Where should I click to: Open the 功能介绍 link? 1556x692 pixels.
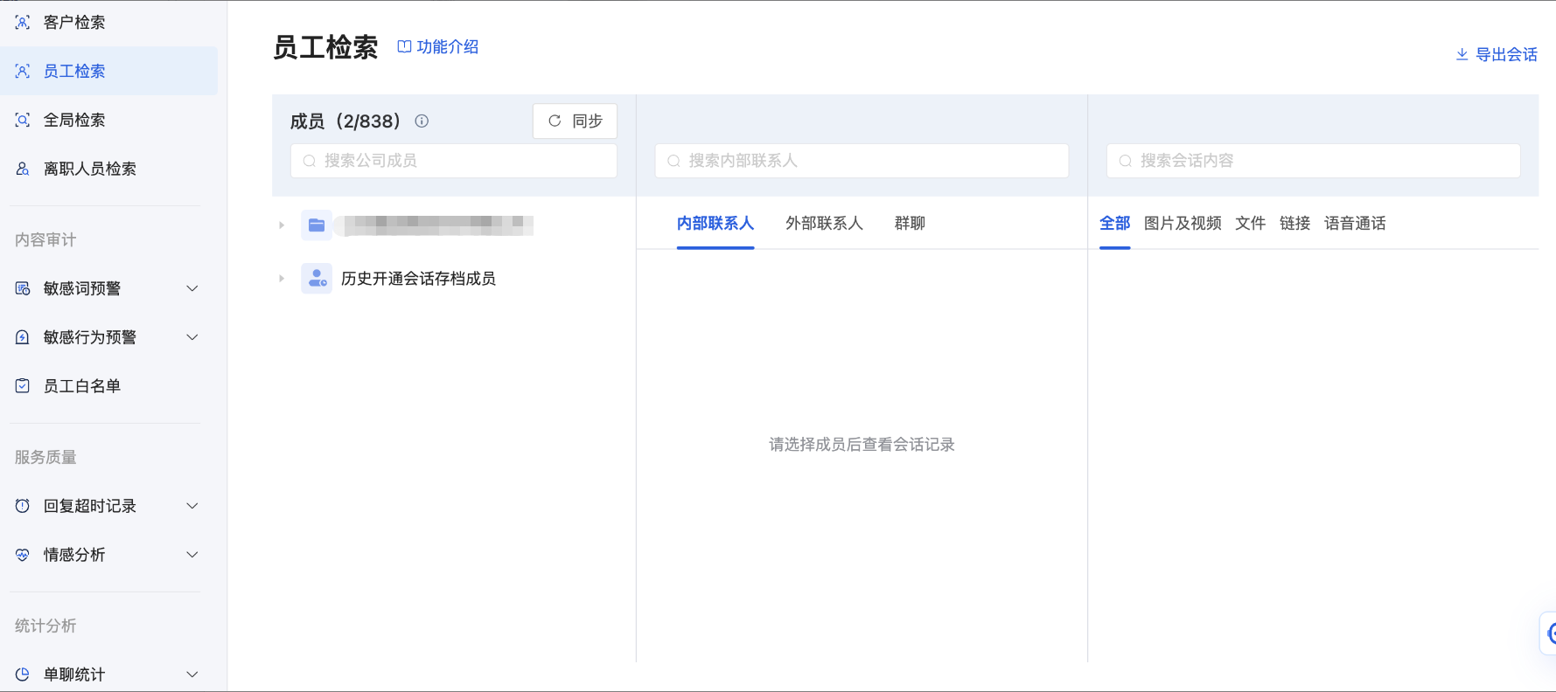click(438, 47)
